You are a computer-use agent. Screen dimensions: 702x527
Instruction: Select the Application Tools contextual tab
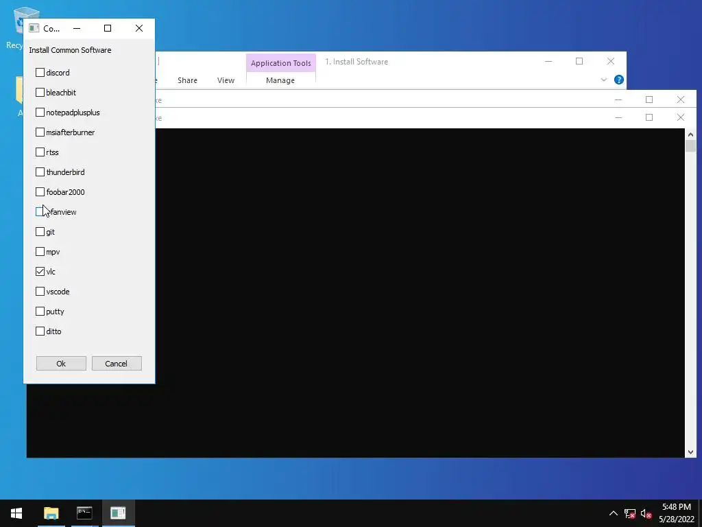tap(280, 63)
